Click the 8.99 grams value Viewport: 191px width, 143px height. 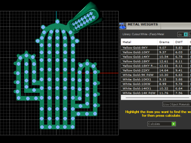pyautogui.click(x=163, y=84)
